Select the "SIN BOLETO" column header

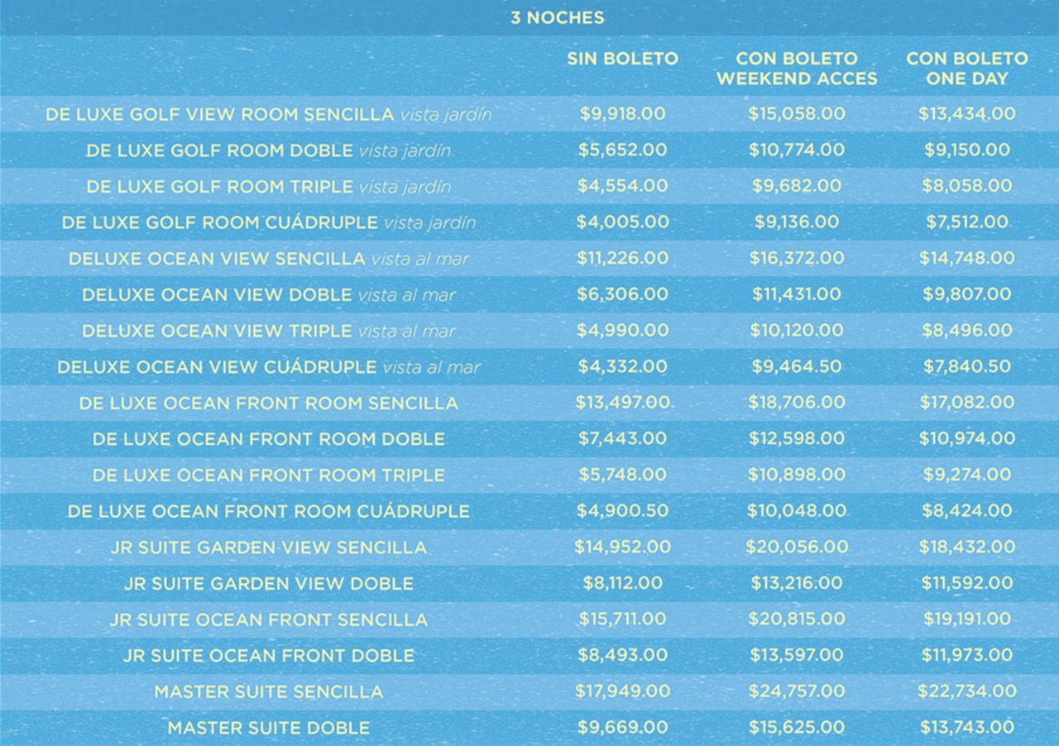click(622, 59)
